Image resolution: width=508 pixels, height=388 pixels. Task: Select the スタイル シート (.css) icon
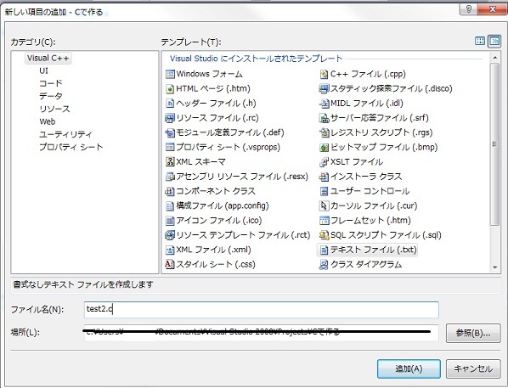point(170,264)
